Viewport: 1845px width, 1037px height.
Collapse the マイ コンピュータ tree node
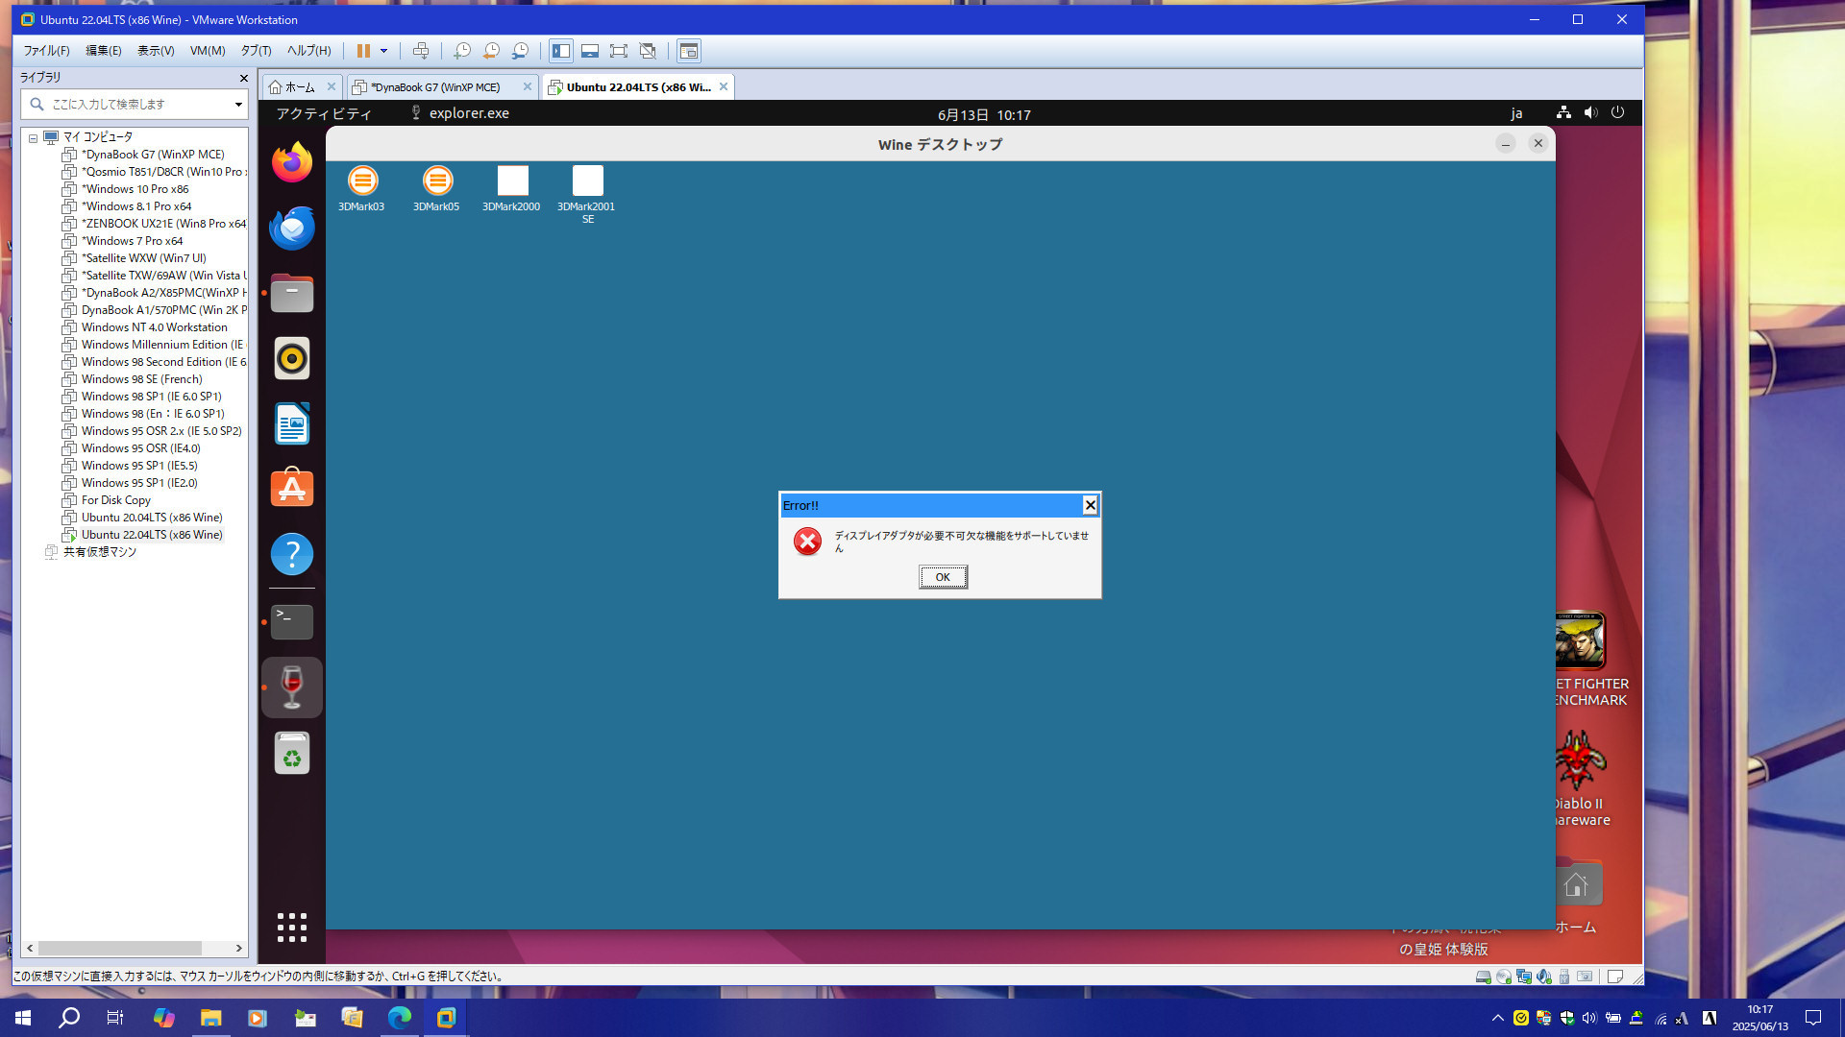point(33,138)
